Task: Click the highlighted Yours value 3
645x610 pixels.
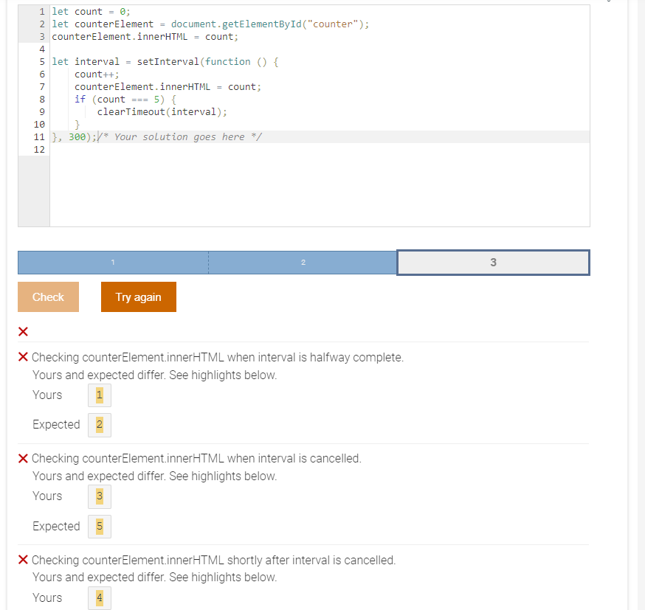Action: point(99,496)
